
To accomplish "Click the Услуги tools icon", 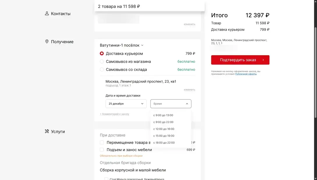I will [47, 131].
